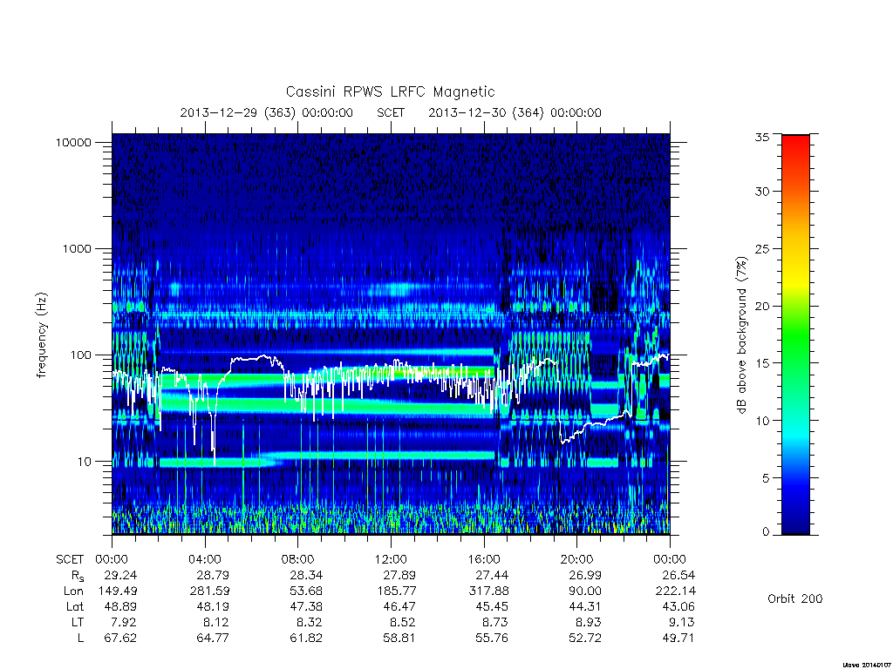This screenshot has height=669, width=893.
Task: Click the dB above background colorbar title
Action: 741,335
